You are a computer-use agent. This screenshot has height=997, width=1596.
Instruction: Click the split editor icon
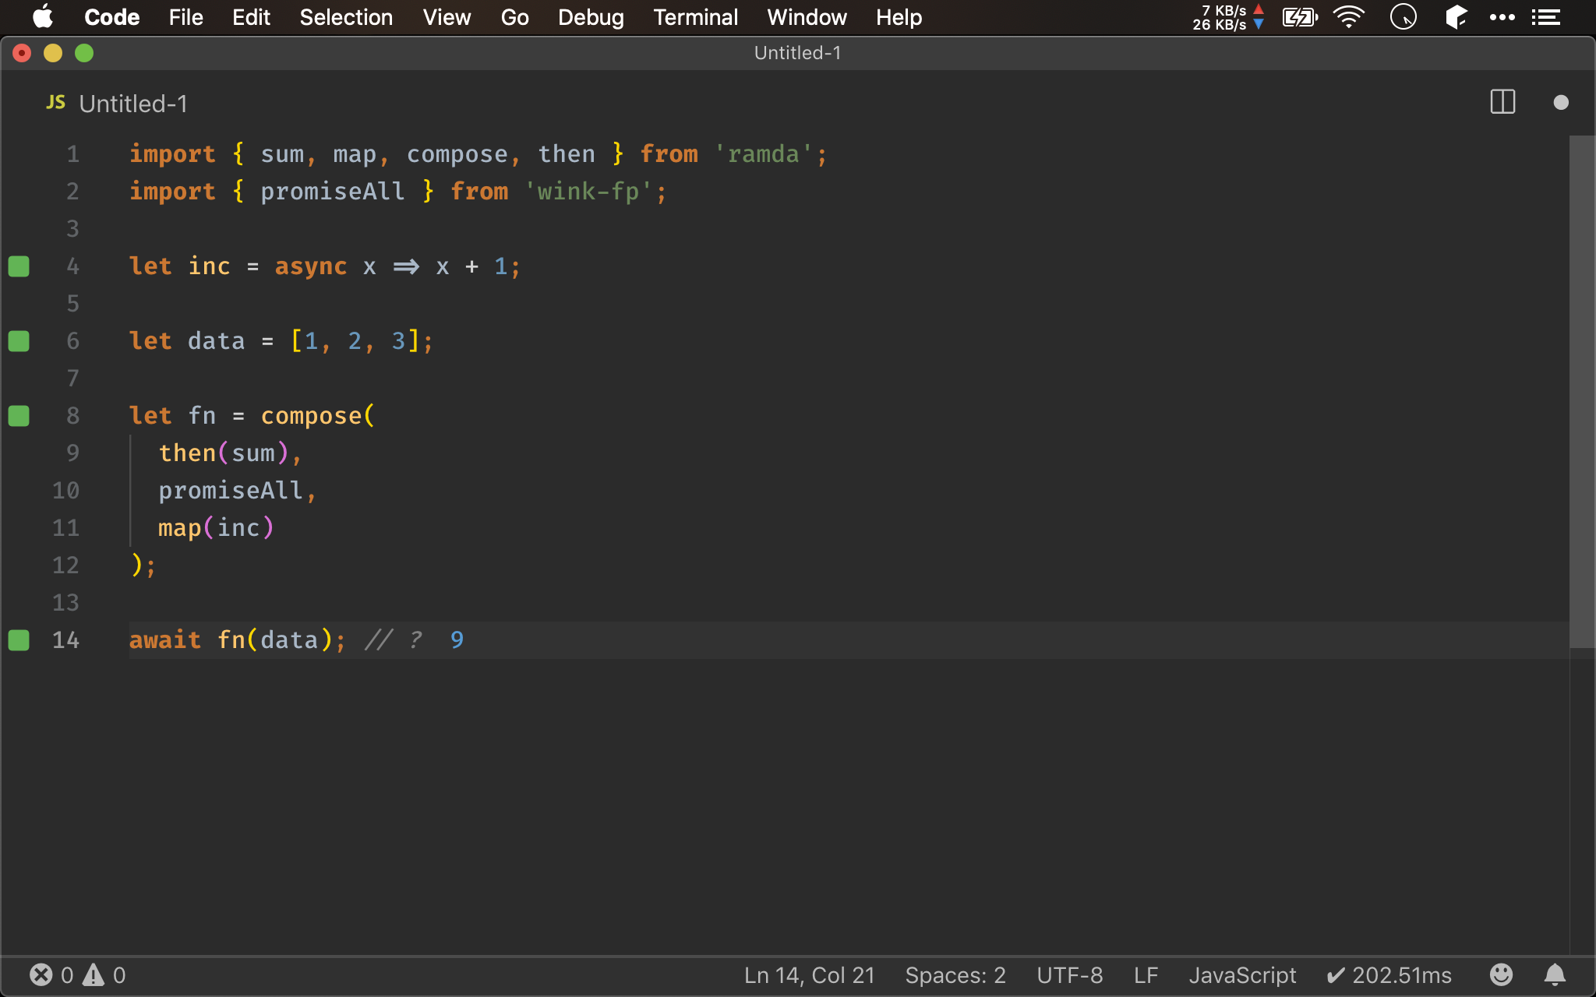(1502, 104)
